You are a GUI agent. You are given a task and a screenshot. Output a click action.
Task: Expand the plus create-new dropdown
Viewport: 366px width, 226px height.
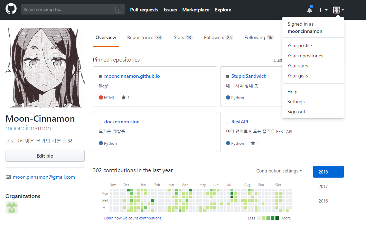pyautogui.click(x=322, y=10)
